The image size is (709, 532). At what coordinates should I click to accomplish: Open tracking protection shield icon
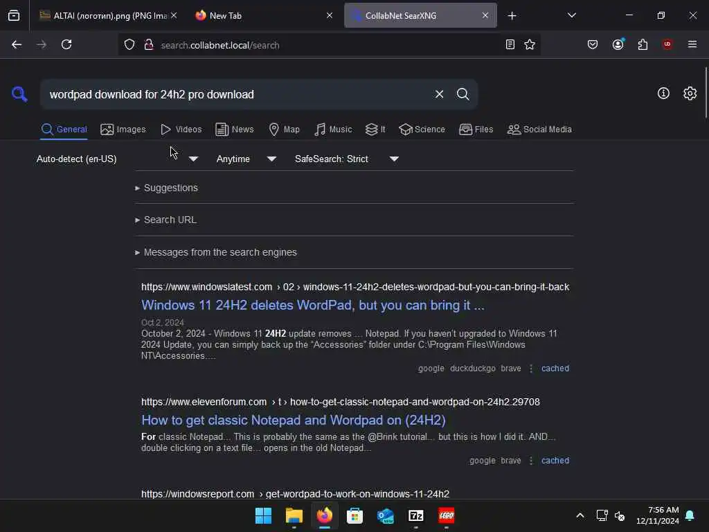(129, 45)
